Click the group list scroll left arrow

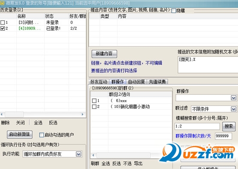click(93, 155)
